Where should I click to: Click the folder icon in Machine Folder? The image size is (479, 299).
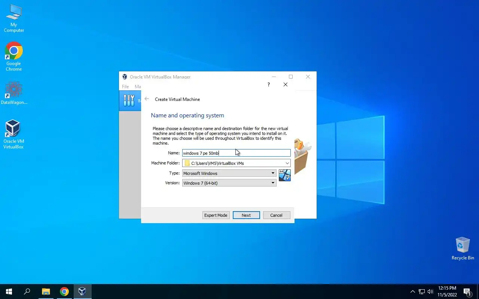(187, 163)
